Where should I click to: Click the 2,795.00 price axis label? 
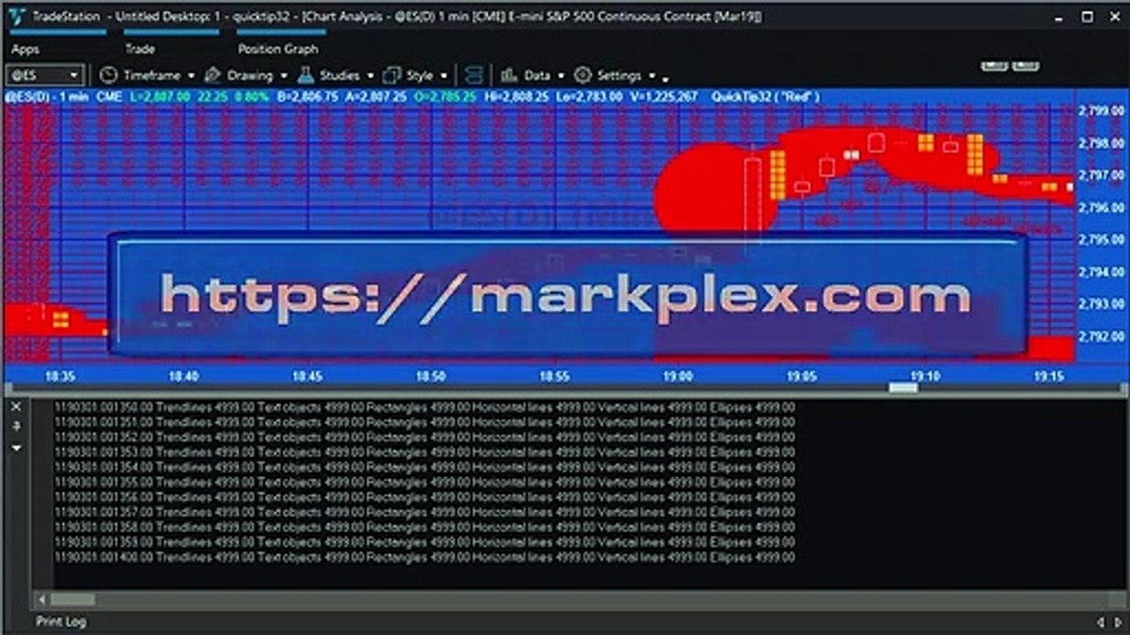pos(1101,240)
